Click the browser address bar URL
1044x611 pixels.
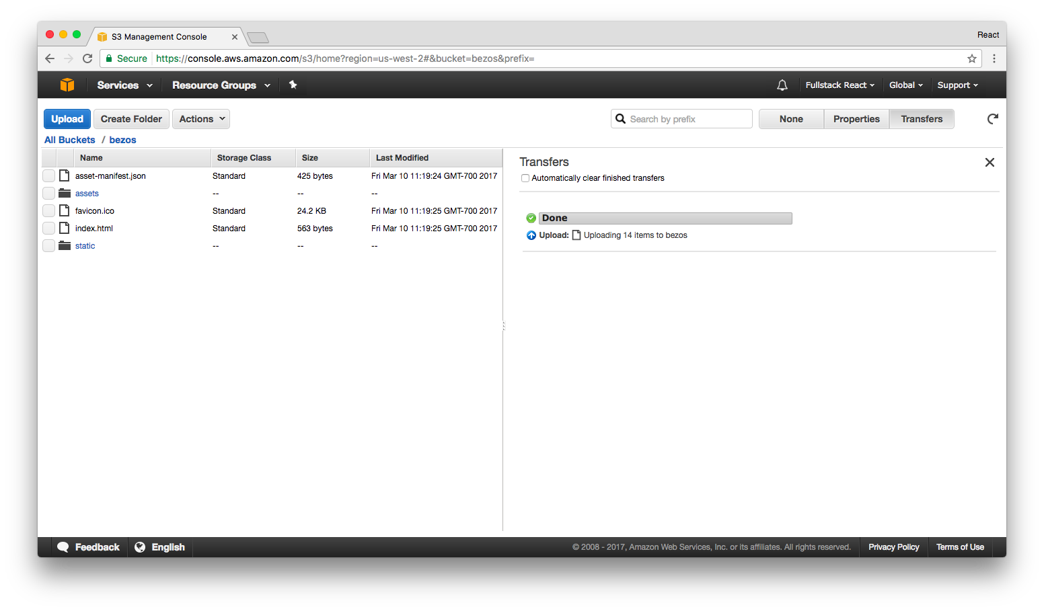345,58
